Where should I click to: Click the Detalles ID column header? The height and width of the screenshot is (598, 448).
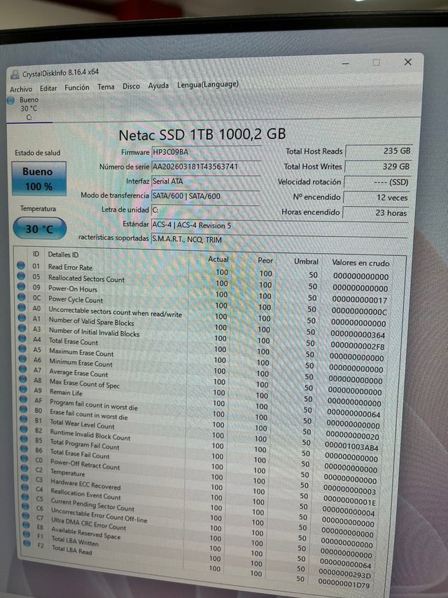coord(63,254)
